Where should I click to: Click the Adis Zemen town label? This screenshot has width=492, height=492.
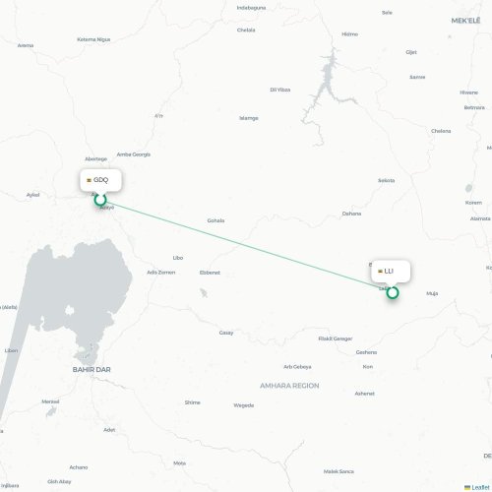161,273
